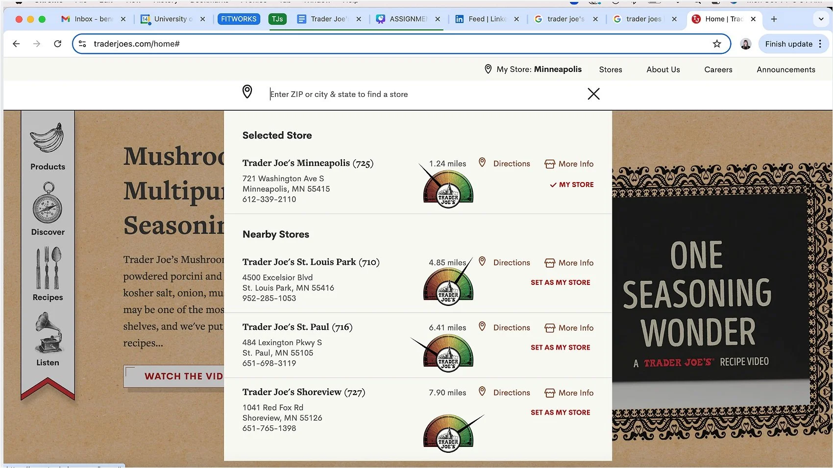Close the store finder with the X
Image resolution: width=833 pixels, height=468 pixels.
[593, 94]
